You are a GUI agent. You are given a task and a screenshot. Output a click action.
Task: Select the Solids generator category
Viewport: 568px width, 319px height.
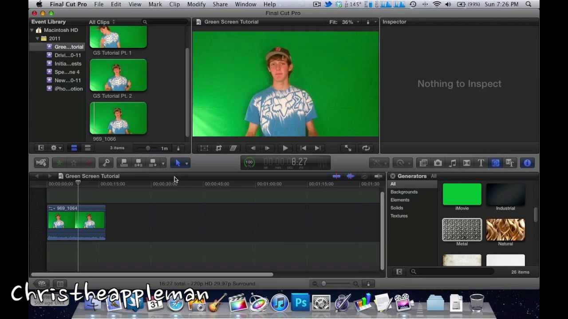397,208
